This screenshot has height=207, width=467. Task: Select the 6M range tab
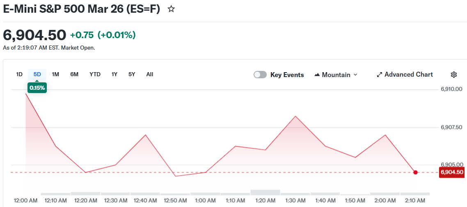[74, 74]
